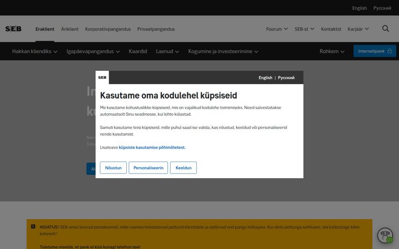Expand the Foorum dropdown

click(x=277, y=29)
